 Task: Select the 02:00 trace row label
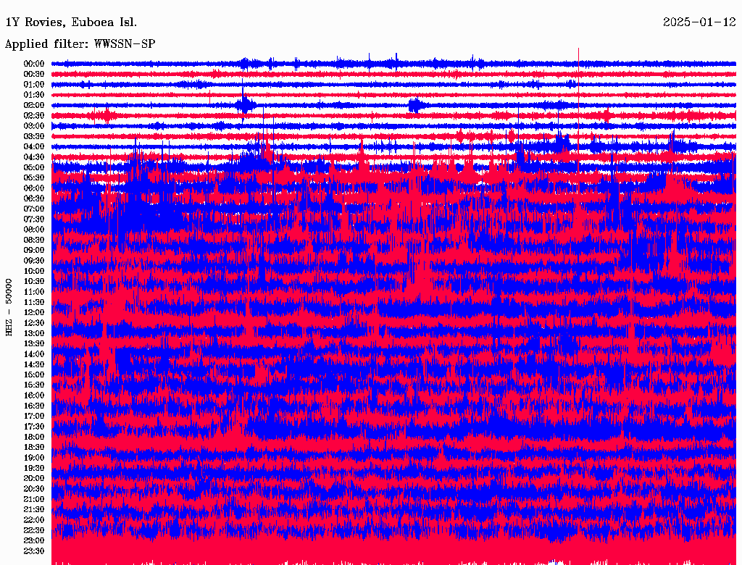click(34, 105)
